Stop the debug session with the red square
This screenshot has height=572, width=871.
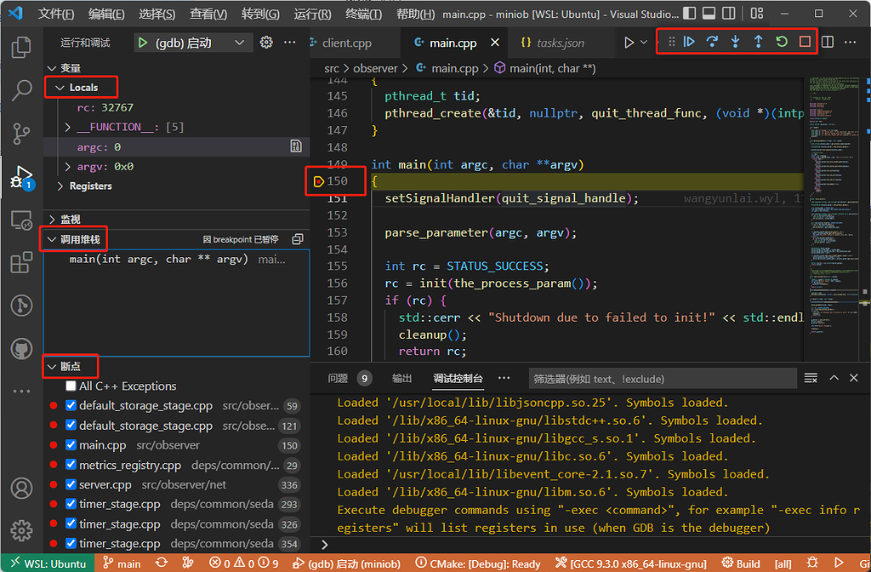click(x=805, y=42)
